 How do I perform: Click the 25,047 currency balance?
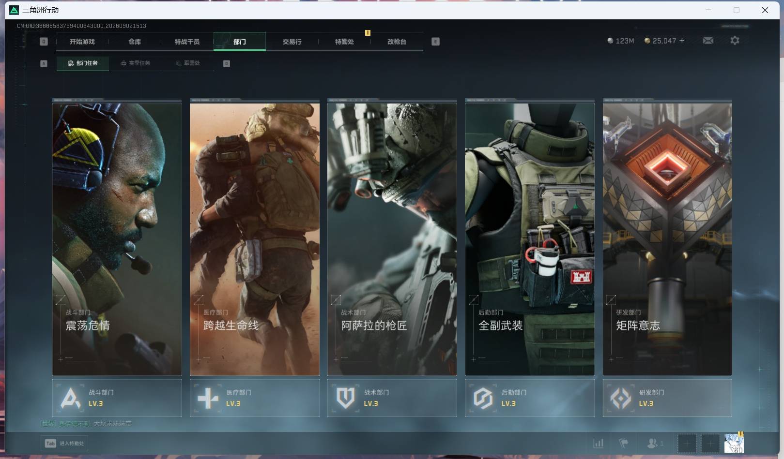pyautogui.click(x=664, y=41)
